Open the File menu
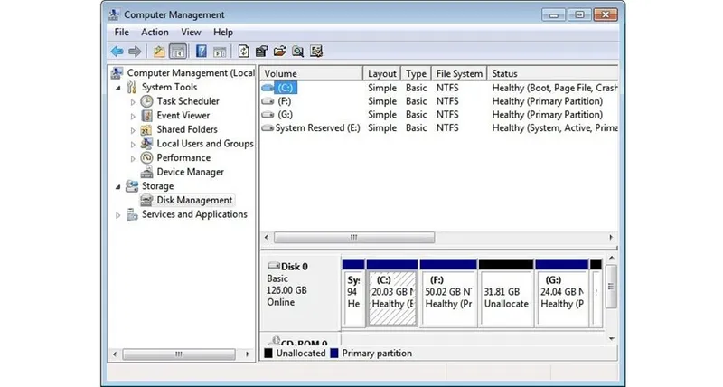The image size is (723, 387). pos(122,33)
